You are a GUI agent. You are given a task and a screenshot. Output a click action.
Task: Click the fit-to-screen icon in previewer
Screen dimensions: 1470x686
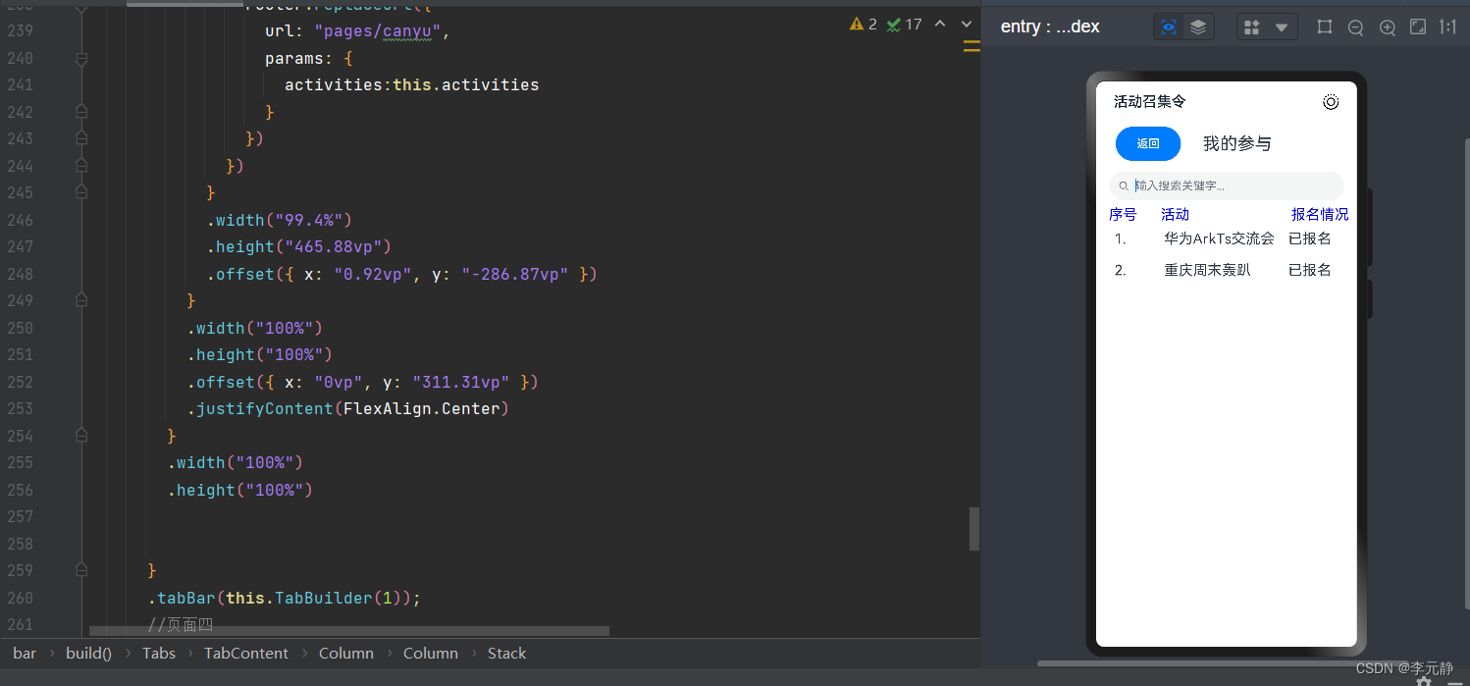(x=1418, y=27)
